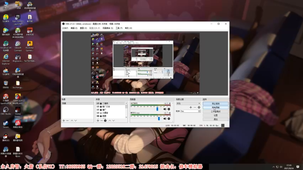Enable 工作室模式 Studio Mode button
This screenshot has width=303, height=170.
click(216, 111)
